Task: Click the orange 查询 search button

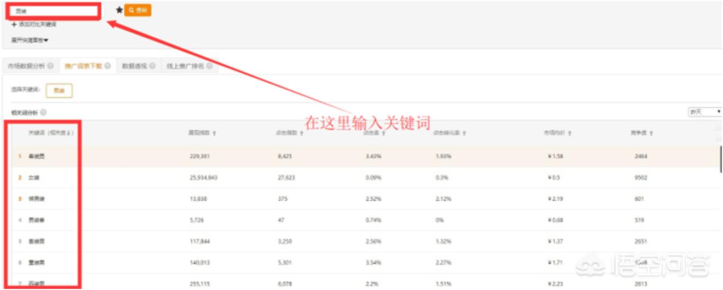Action: point(137,10)
